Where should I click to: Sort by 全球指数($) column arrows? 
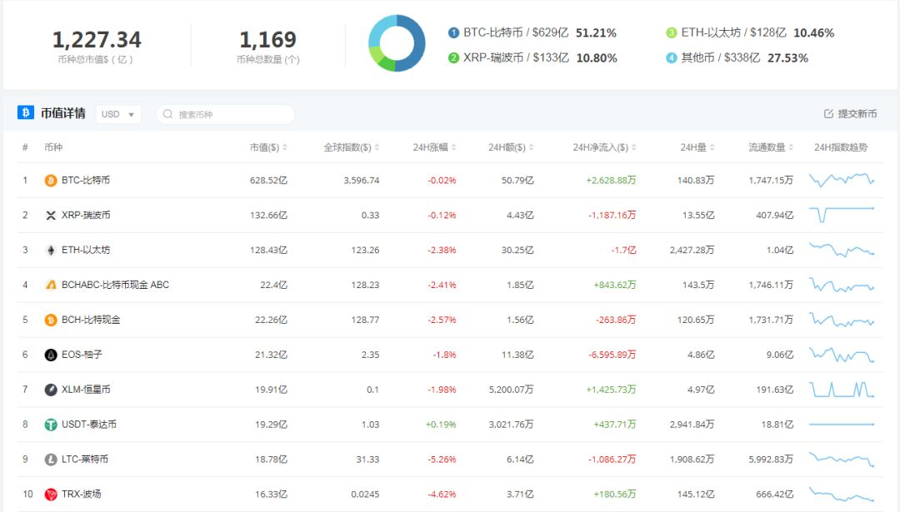(x=377, y=148)
